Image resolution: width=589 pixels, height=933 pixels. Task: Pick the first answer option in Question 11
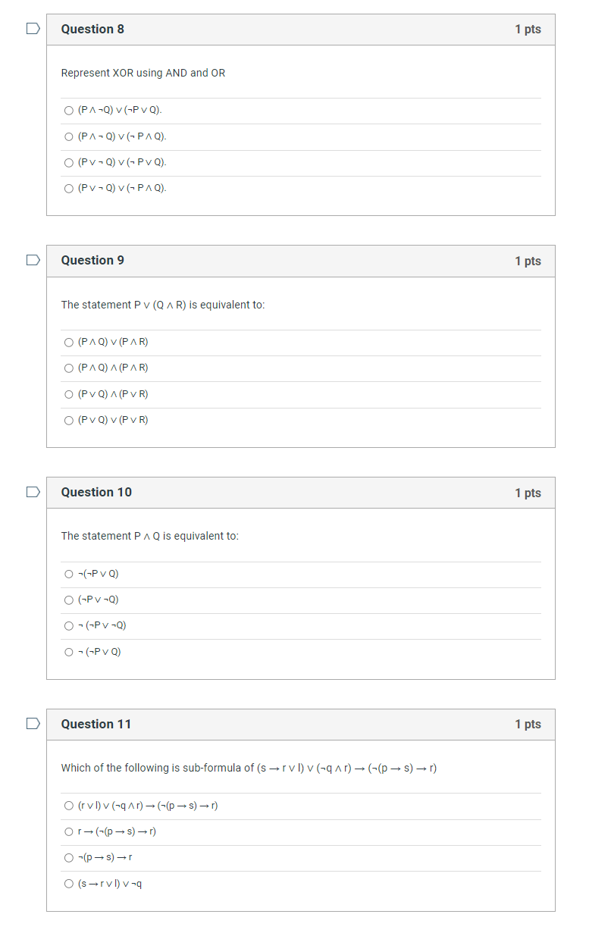pyautogui.click(x=68, y=806)
